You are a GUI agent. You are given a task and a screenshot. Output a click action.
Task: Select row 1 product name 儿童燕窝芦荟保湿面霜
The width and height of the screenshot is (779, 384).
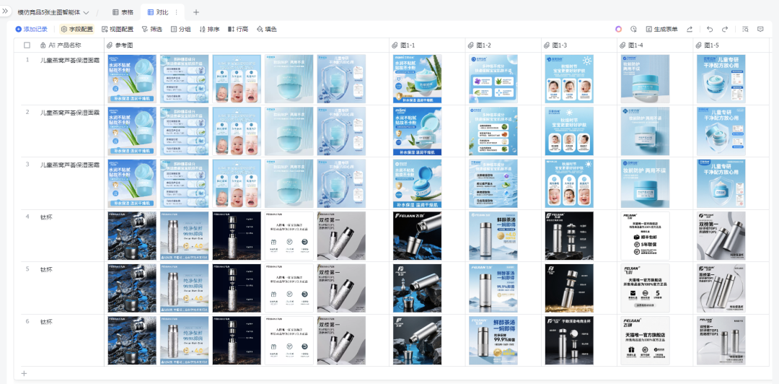(69, 60)
